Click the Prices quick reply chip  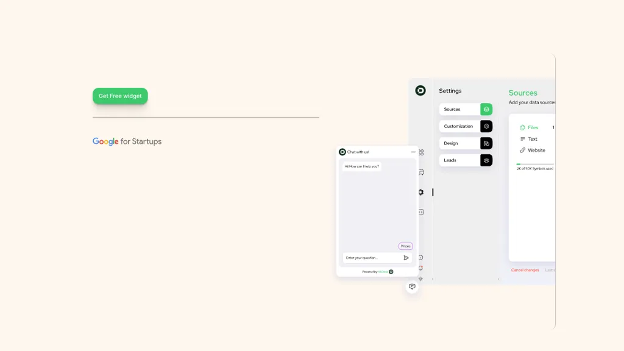click(x=405, y=246)
